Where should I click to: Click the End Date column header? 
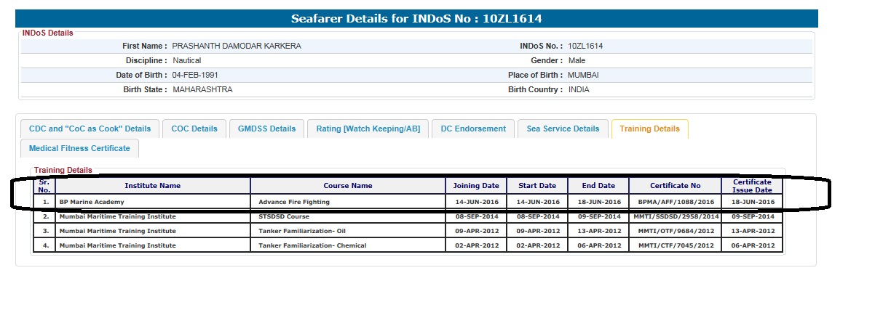click(x=598, y=186)
